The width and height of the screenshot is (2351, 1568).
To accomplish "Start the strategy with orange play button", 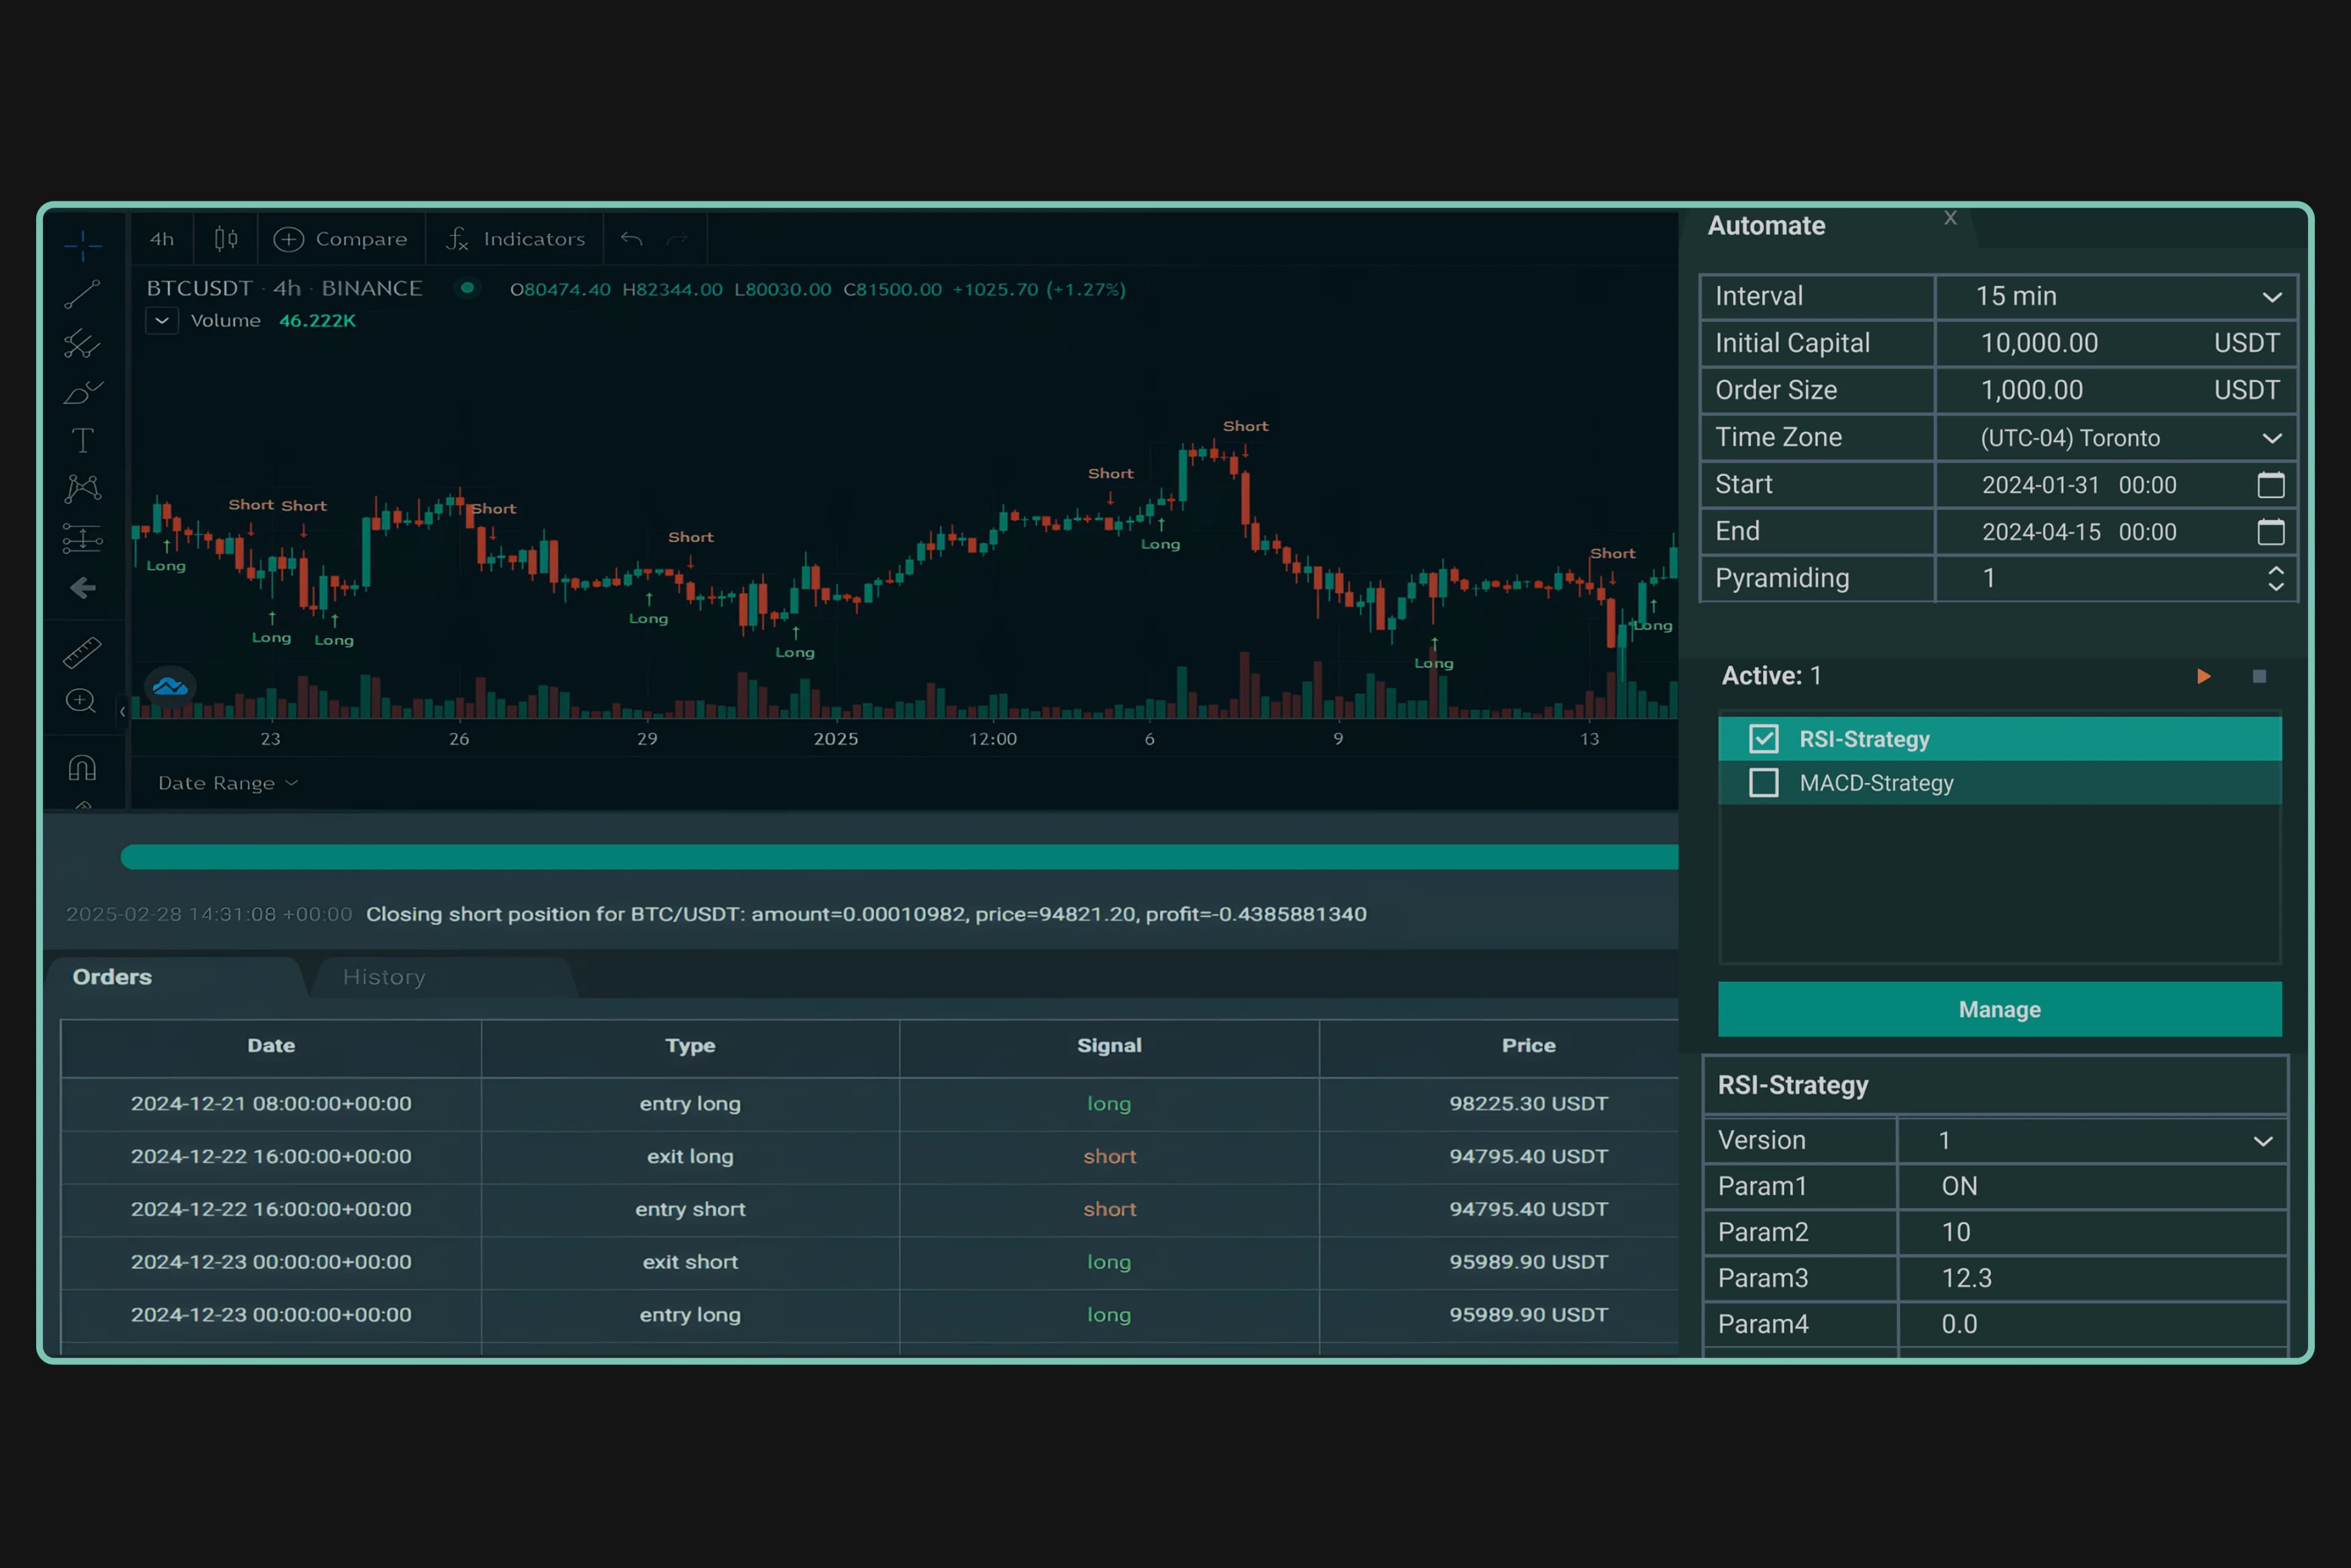I will 2203,677.
